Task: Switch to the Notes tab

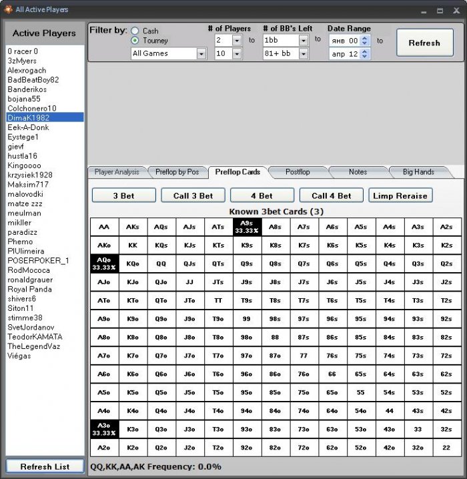Action: tap(358, 172)
